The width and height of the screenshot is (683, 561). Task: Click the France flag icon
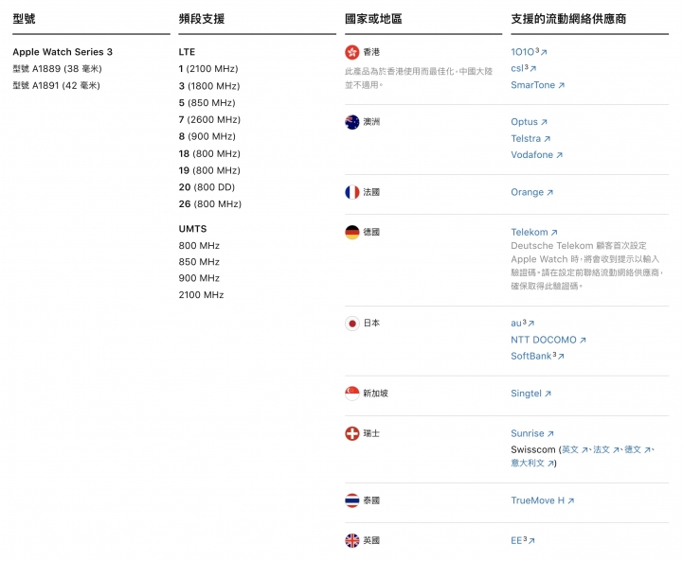(x=352, y=192)
